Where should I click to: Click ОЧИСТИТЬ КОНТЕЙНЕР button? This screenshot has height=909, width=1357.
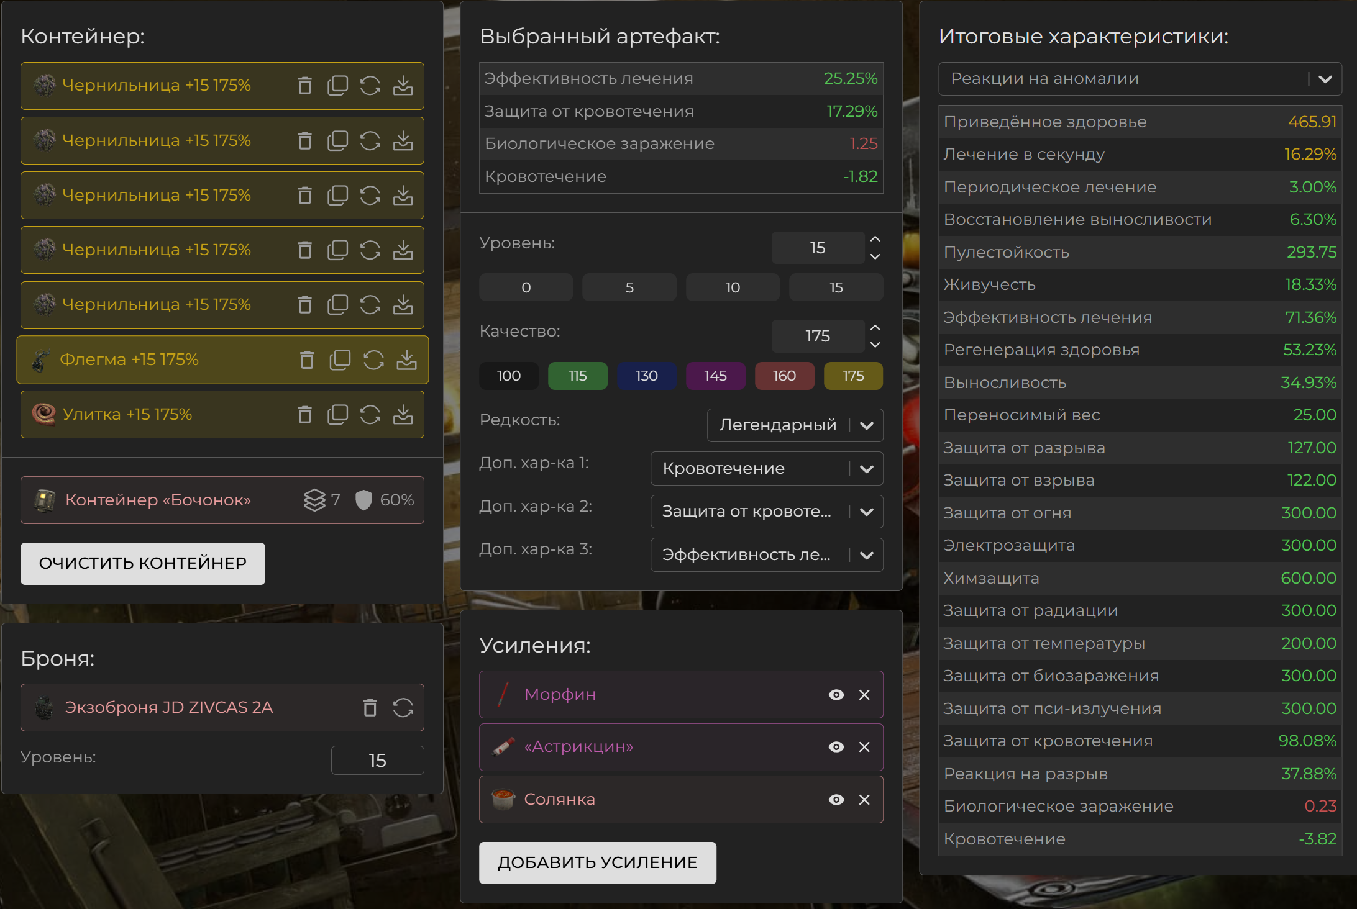pos(143,563)
